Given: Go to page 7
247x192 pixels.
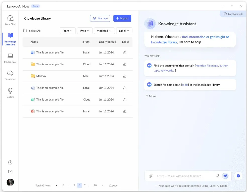Looking at the screenshot, I should (x=85, y=185).
